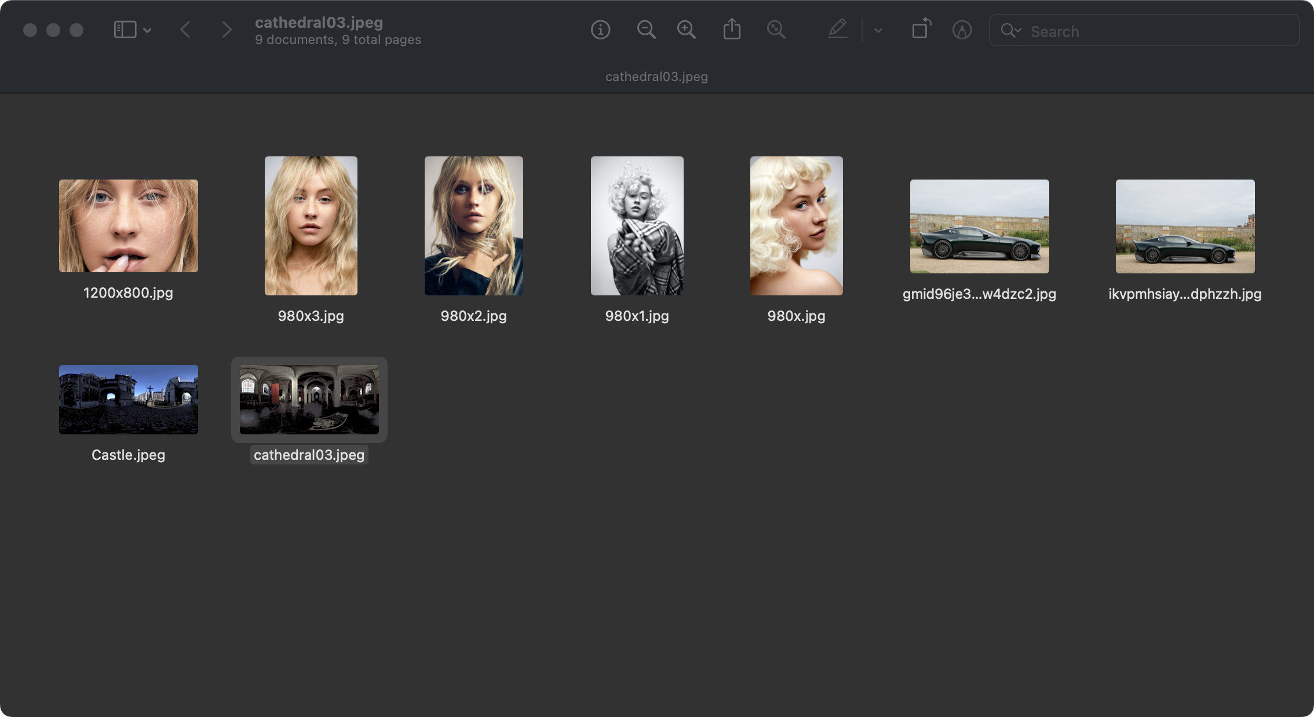This screenshot has width=1314, height=717.
Task: Click the gmid96je3 car image thumbnail
Action: [x=979, y=226]
